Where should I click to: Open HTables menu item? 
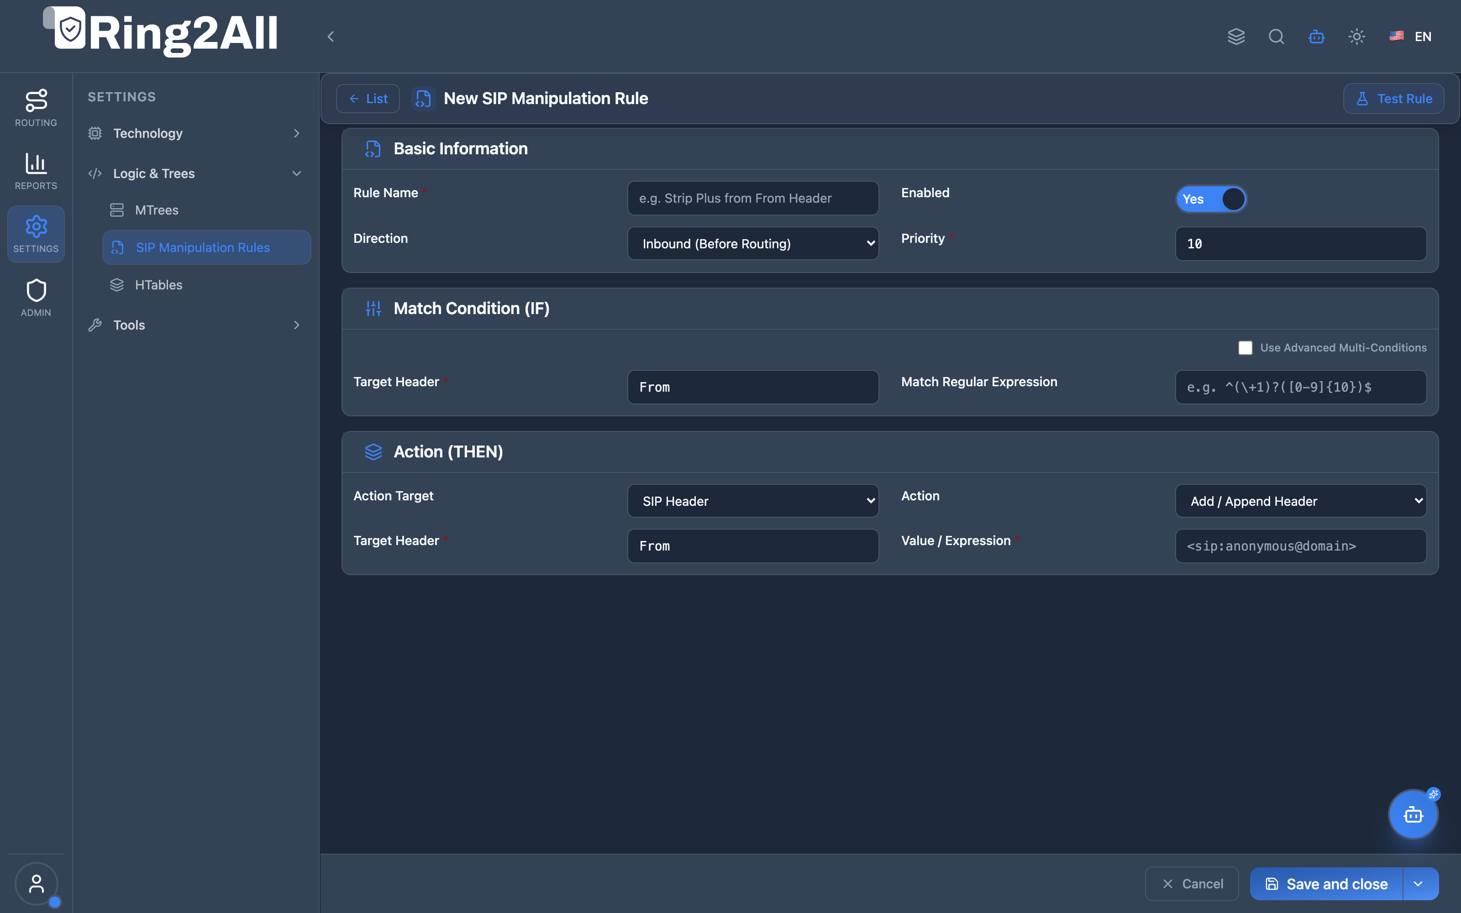(206, 285)
